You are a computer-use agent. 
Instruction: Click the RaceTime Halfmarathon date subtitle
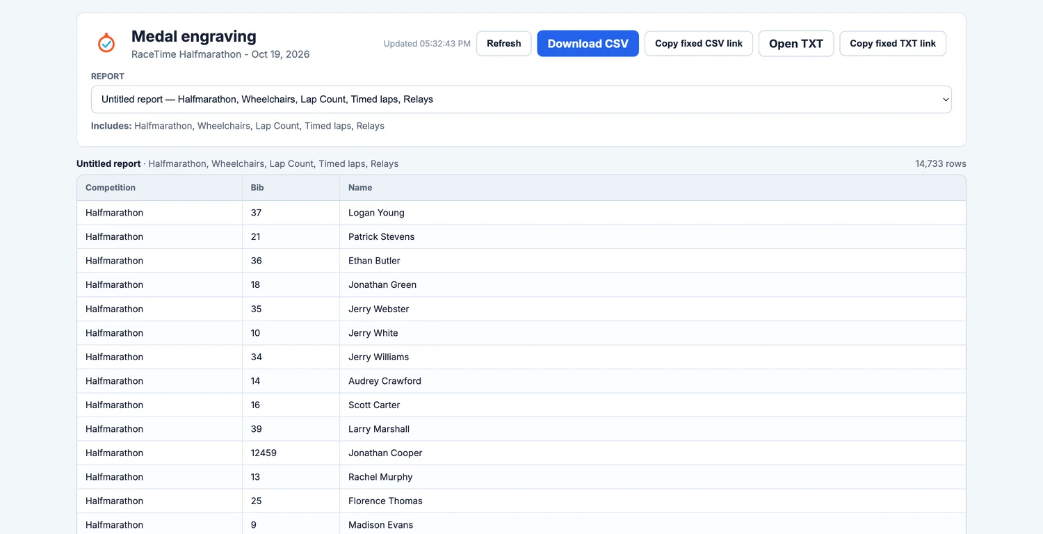[220, 54]
